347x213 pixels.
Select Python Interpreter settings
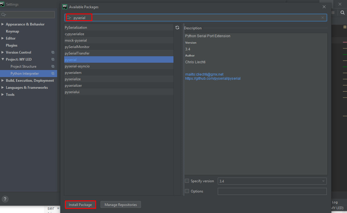(25, 74)
